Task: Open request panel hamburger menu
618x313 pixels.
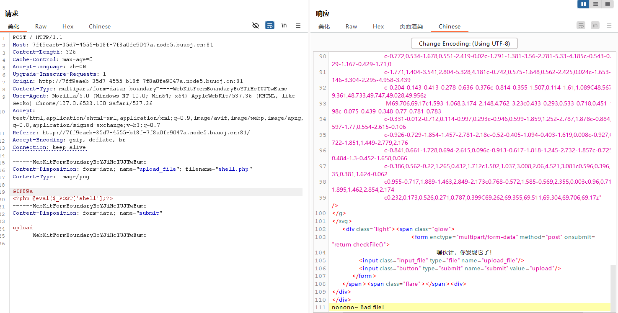Action: pos(298,26)
